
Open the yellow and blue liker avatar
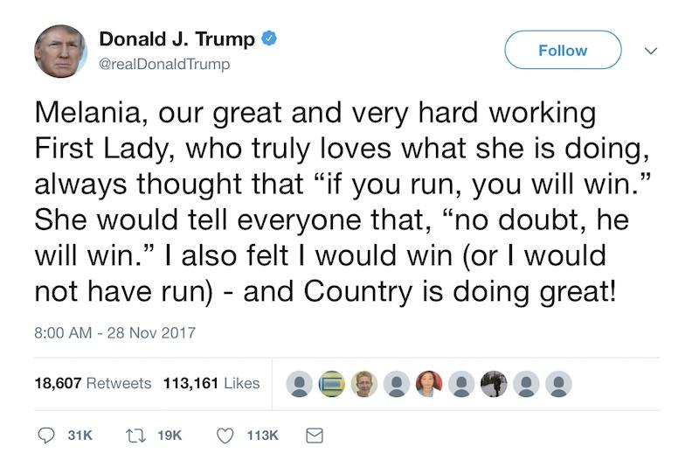[332, 384]
